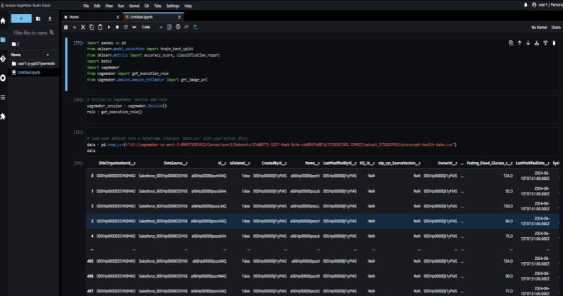Click the DataSource__c column header
The image size is (563, 296).
[x=175, y=164]
